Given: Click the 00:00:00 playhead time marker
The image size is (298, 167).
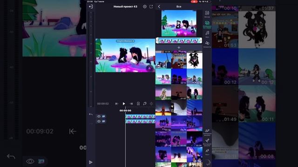Looking at the screenshot, I should pyautogui.click(x=125, y=110).
